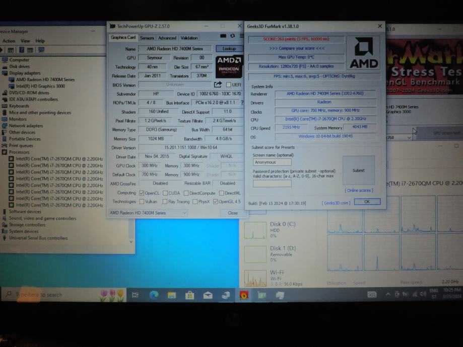
Task: Toggle the UEFI checkbox
Action: (228, 84)
